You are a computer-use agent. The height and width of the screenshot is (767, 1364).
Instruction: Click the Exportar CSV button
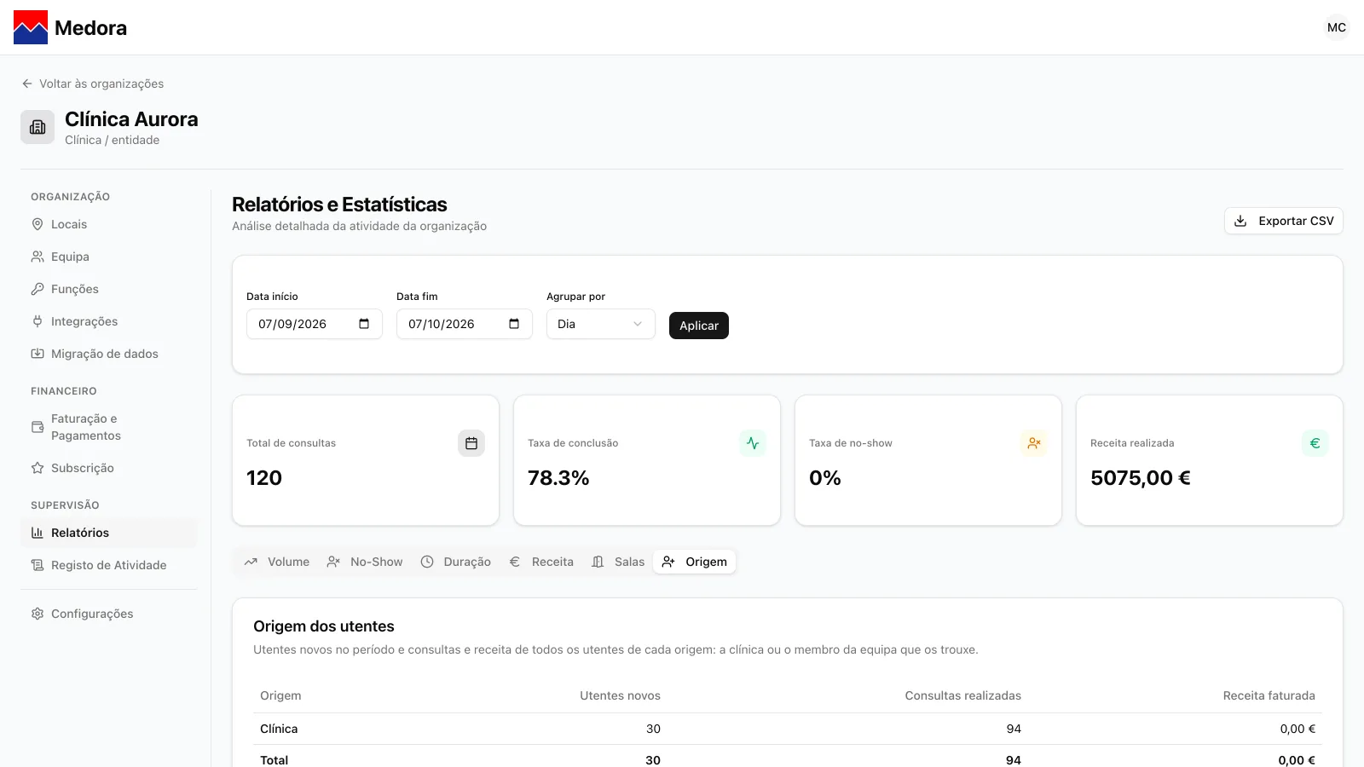pos(1284,221)
